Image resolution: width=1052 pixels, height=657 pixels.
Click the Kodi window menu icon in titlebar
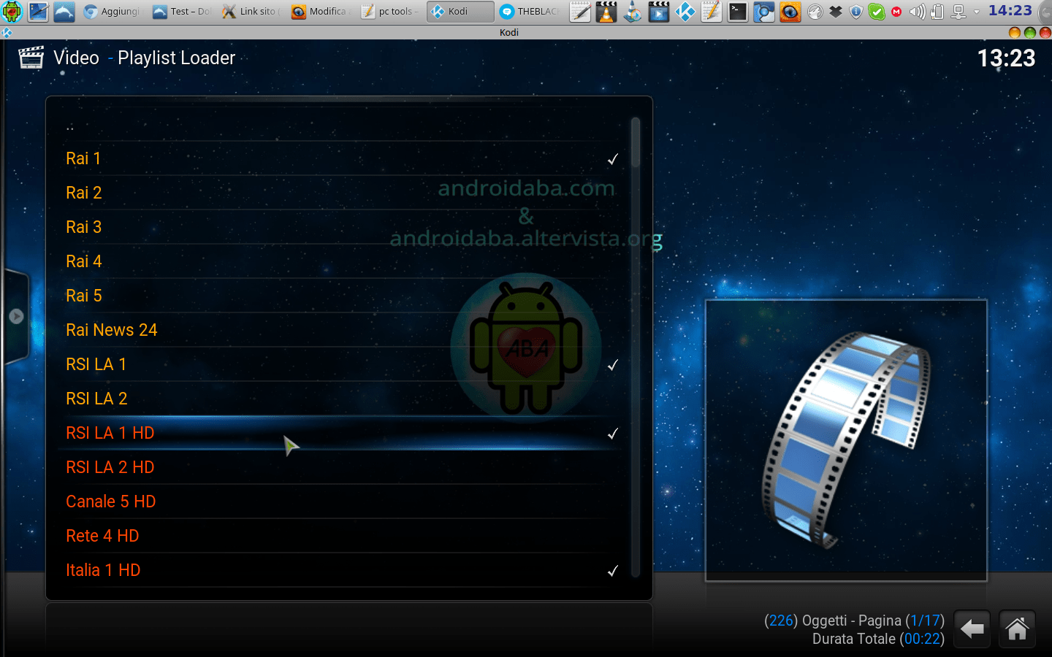pyautogui.click(x=7, y=32)
